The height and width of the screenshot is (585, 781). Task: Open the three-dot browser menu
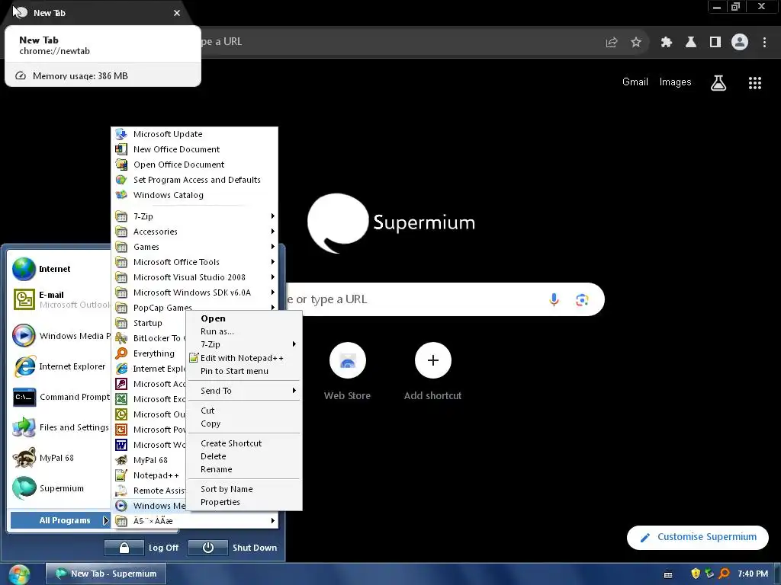click(764, 43)
